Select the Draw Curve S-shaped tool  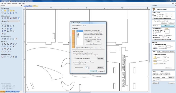click(8, 29)
